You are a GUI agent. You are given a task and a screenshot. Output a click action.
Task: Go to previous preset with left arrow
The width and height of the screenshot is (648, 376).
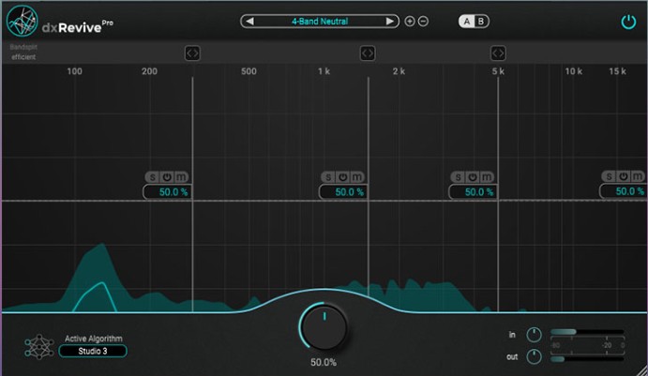(249, 21)
